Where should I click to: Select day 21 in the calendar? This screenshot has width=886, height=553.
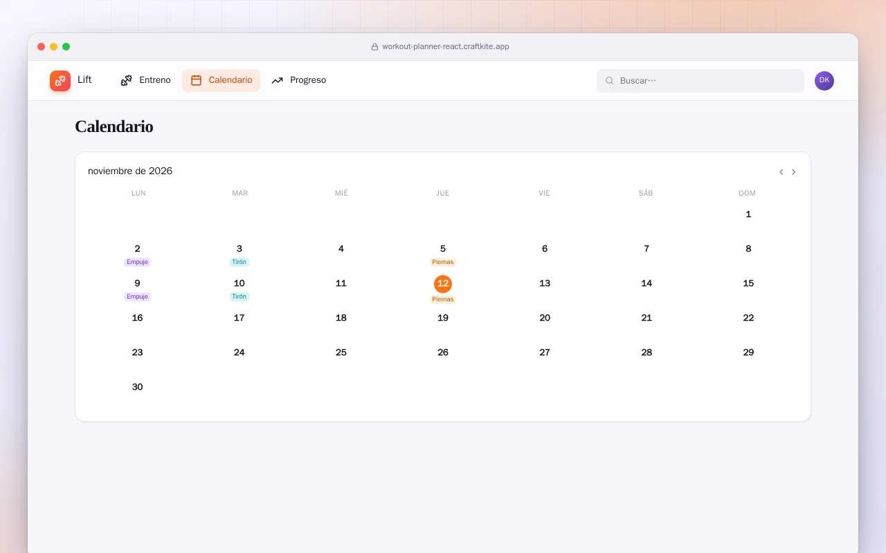[647, 318]
